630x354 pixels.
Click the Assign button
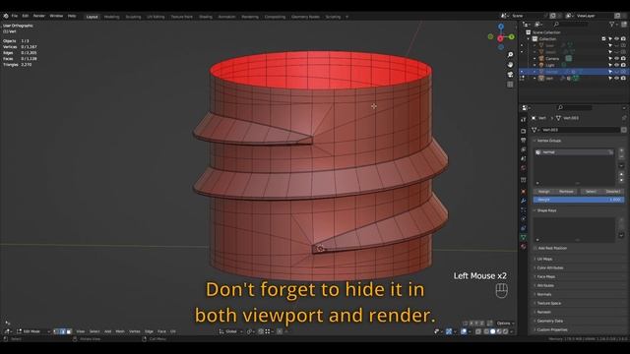pyautogui.click(x=544, y=192)
